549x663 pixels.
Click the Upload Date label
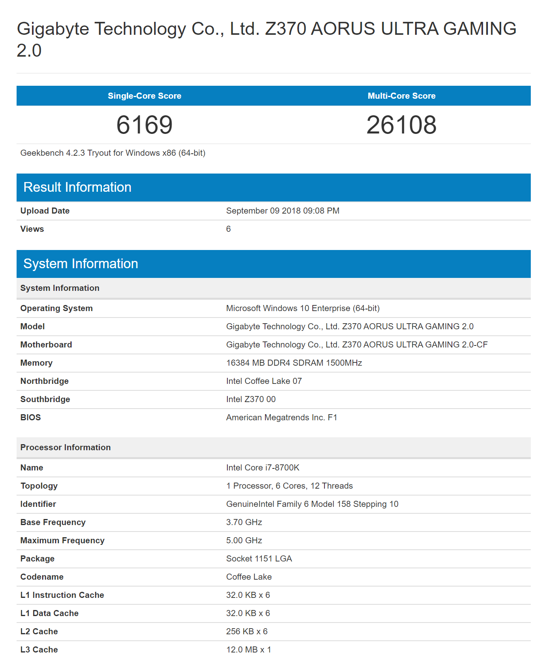point(45,211)
